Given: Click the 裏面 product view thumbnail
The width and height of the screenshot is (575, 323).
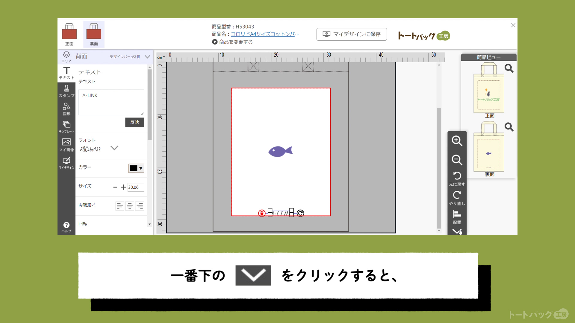Looking at the screenshot, I should coord(489,147).
